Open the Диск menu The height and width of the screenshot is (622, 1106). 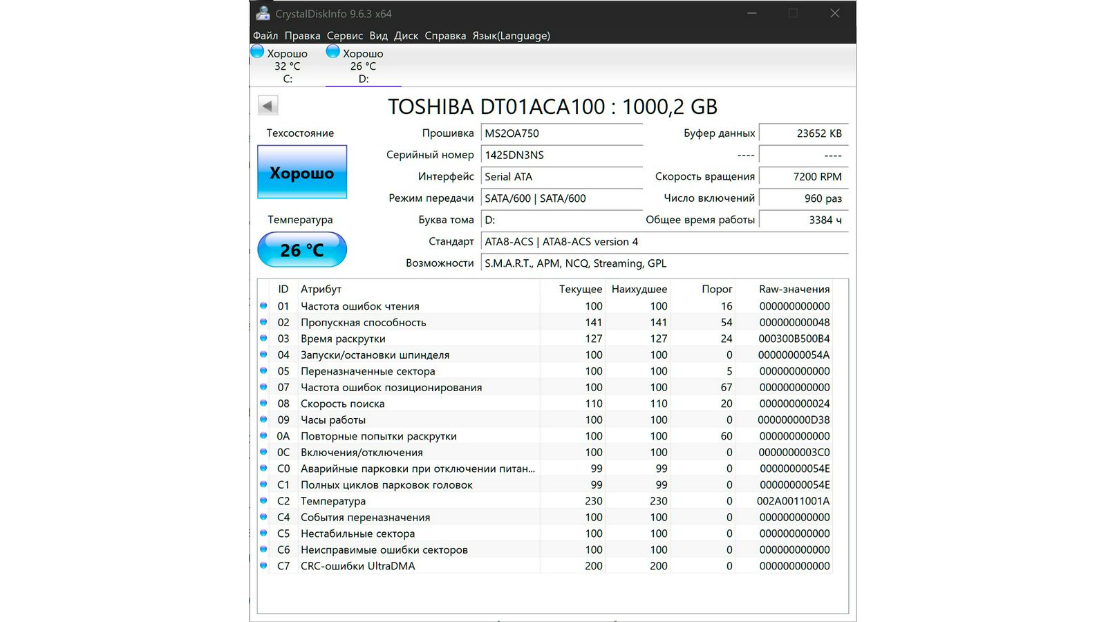click(406, 36)
